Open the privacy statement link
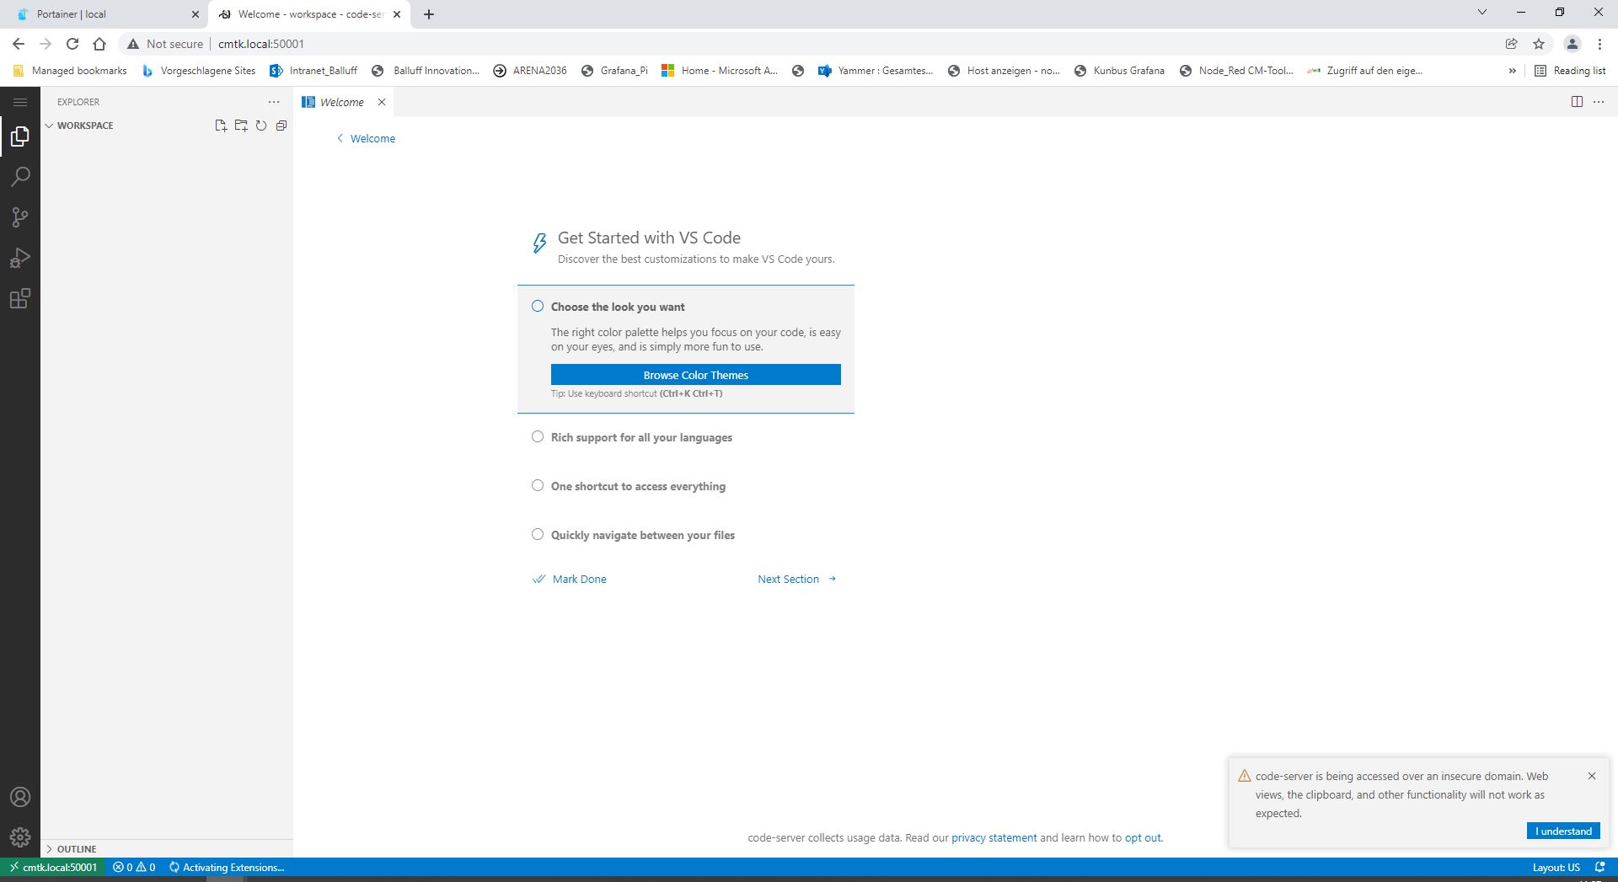Viewport: 1618px width, 882px height. point(994,837)
